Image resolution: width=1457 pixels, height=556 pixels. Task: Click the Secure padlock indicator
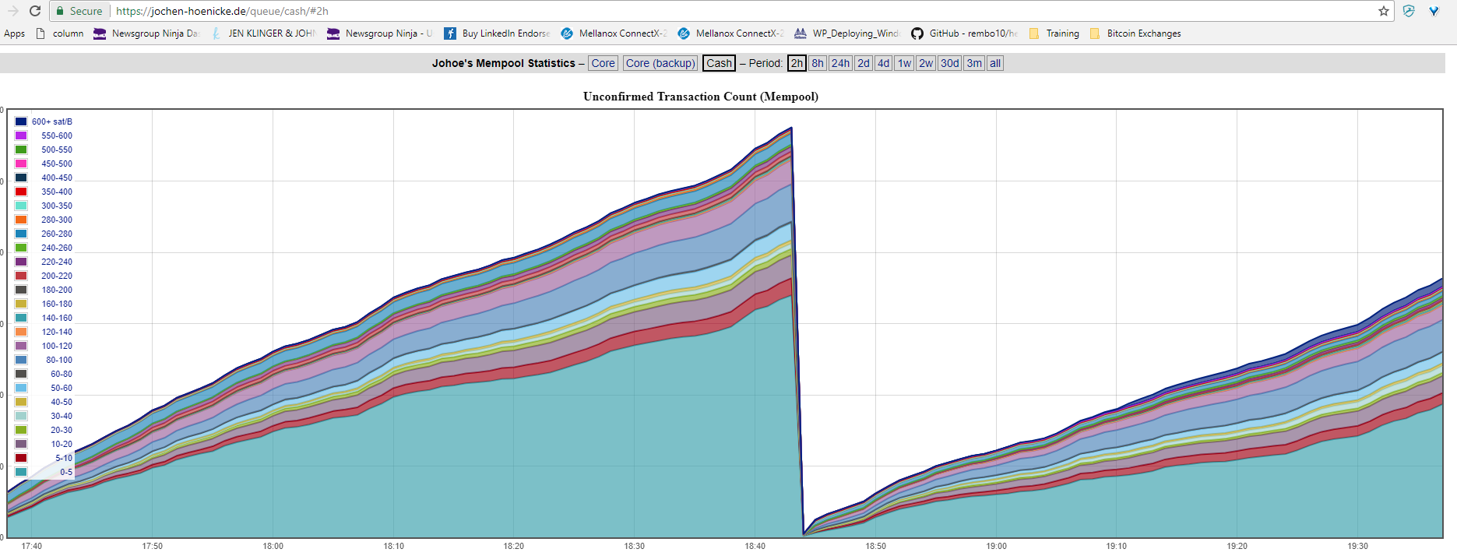79,11
